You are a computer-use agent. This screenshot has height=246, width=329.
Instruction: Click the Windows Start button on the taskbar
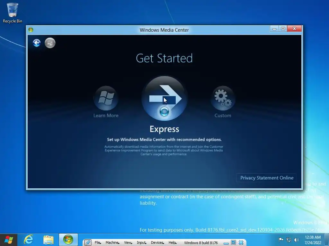click(x=8, y=240)
